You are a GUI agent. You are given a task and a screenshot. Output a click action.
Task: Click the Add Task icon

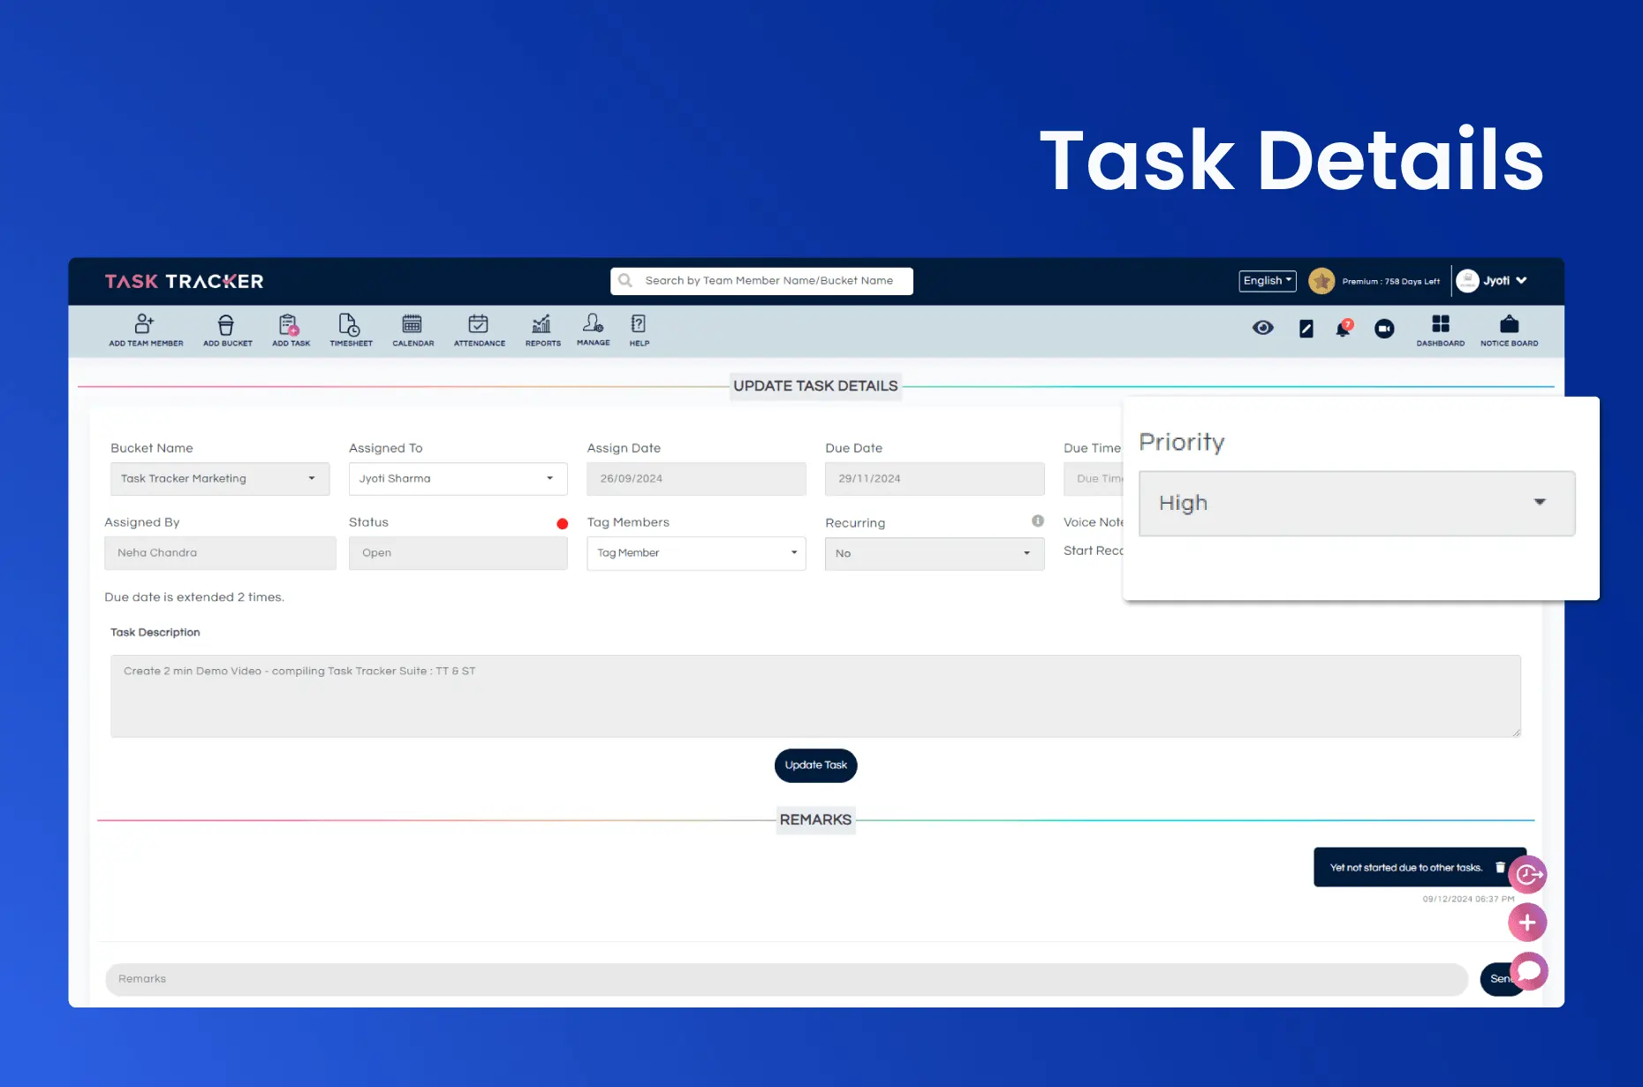pos(290,325)
